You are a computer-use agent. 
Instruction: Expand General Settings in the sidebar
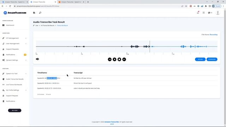(14, 60)
